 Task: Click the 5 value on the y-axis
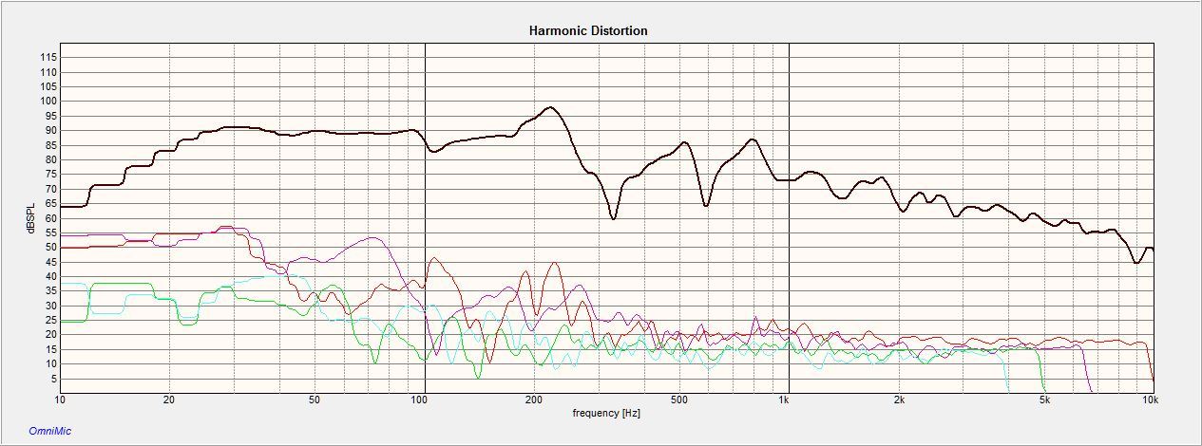pyautogui.click(x=54, y=379)
